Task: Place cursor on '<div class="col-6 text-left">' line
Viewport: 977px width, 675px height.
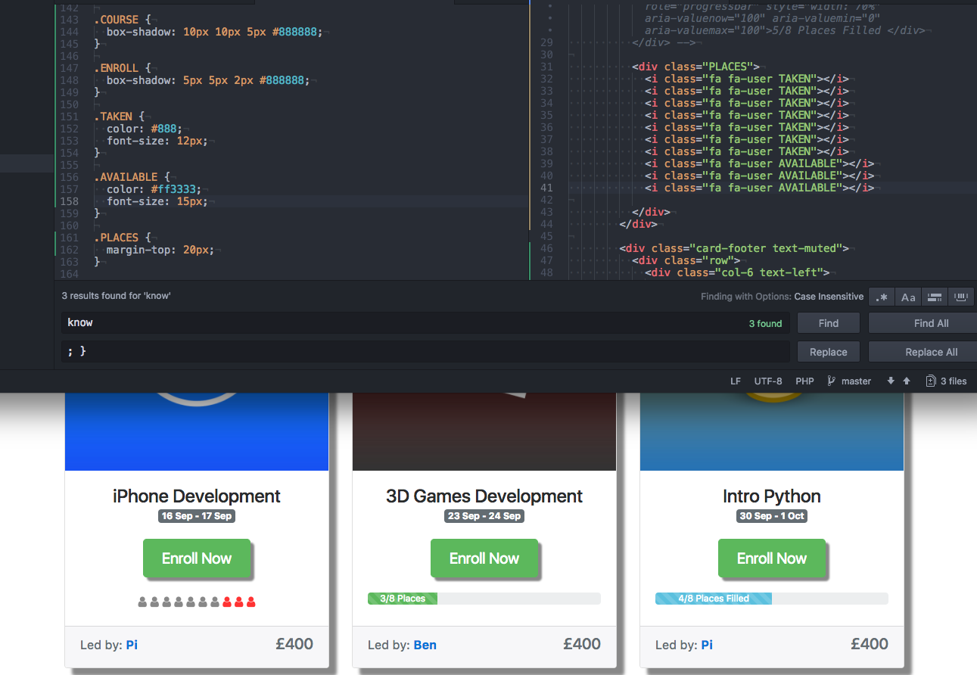Action: 737,272
